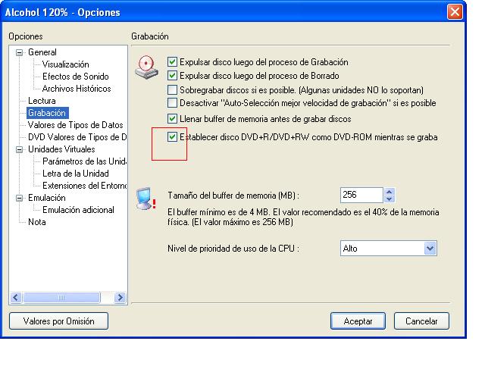The height and width of the screenshot is (388, 485).
Task: Enable Desactivar Auto-Selección mejor velocidad checkbox
Action: [172, 102]
